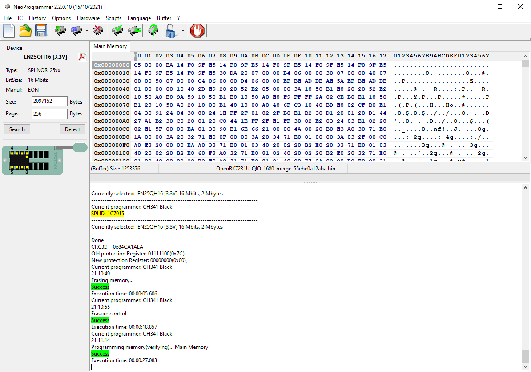Verify the IC with the green check chip

pyautogui.click(x=117, y=31)
